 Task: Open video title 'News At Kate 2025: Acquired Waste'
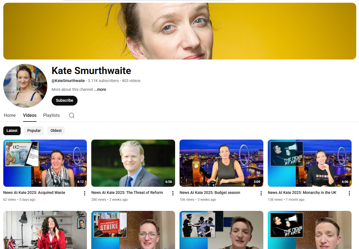(34, 193)
